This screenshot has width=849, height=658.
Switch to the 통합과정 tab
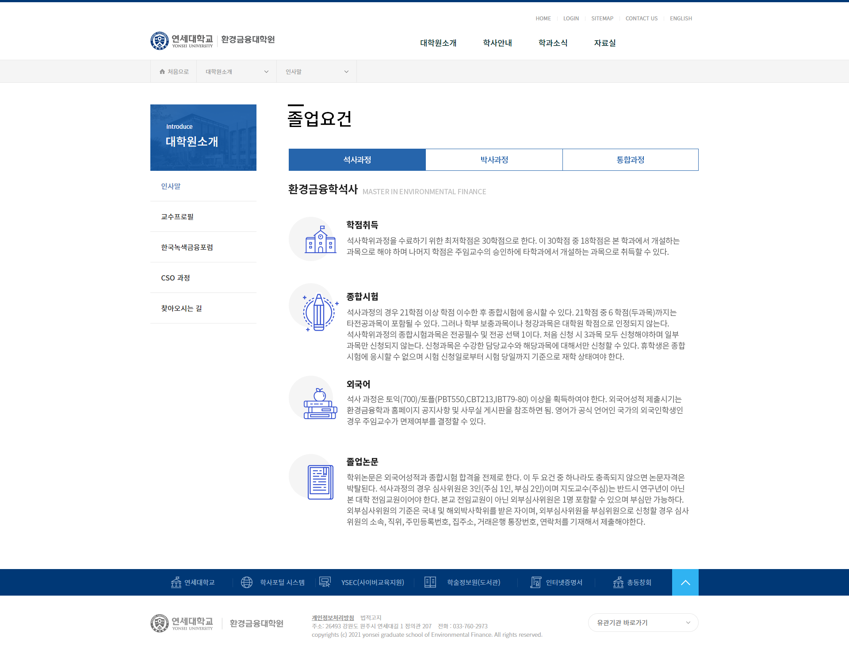pyautogui.click(x=630, y=160)
